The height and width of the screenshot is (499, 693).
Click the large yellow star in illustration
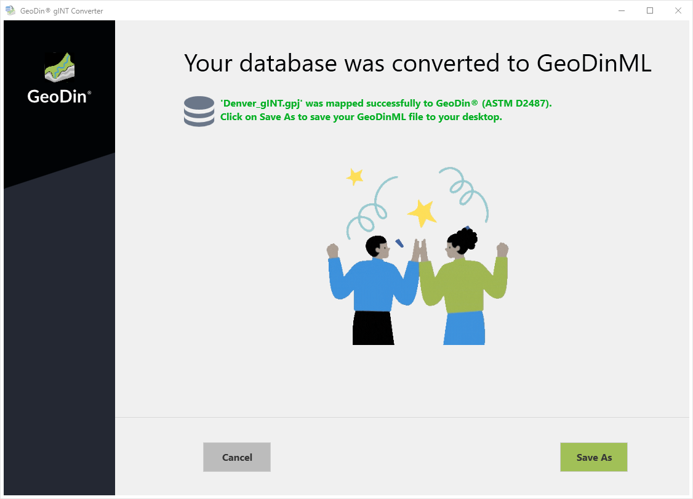point(422,213)
